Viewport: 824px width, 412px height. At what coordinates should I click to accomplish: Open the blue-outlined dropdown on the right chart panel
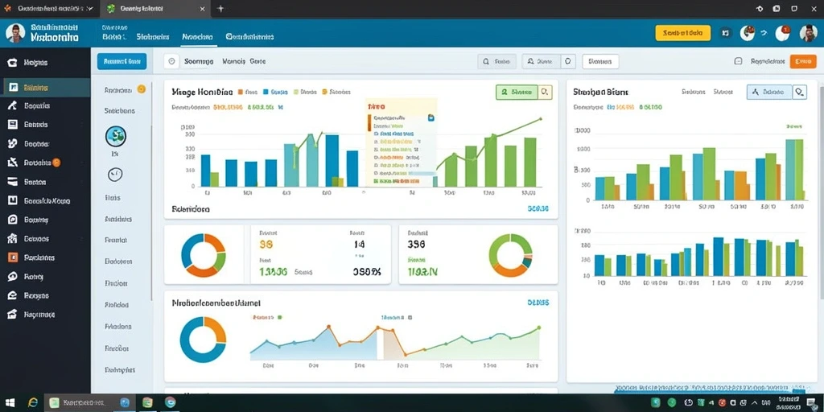tap(769, 92)
